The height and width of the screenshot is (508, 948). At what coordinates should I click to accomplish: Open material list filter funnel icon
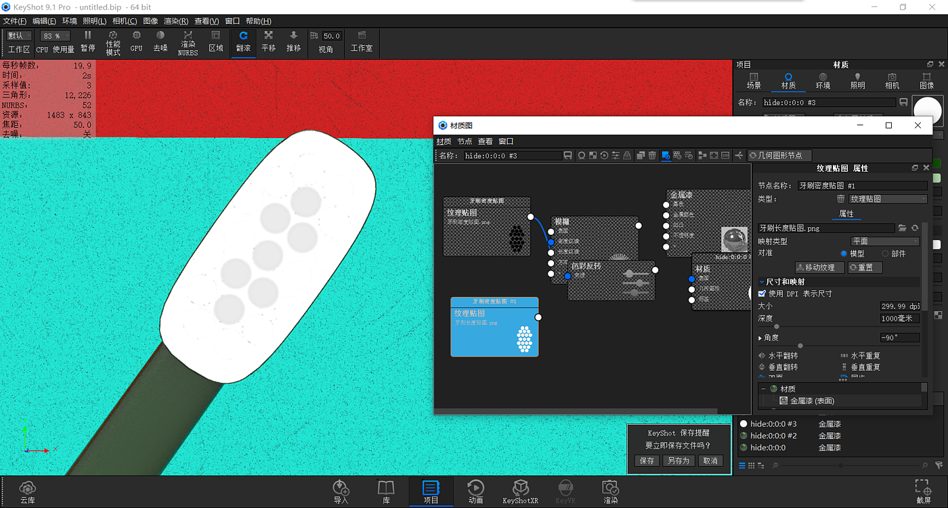939,465
